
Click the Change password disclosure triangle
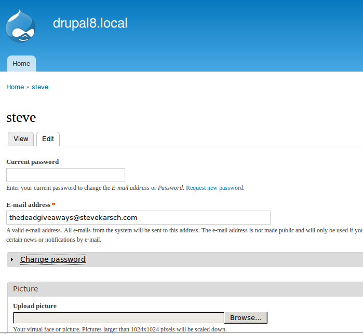(12, 259)
